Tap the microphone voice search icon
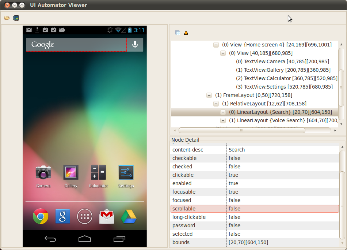347x250 pixels. (135, 45)
